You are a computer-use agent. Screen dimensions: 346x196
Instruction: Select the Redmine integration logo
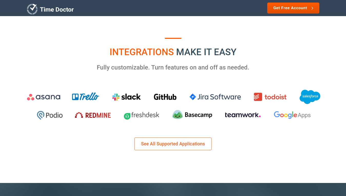point(93,115)
